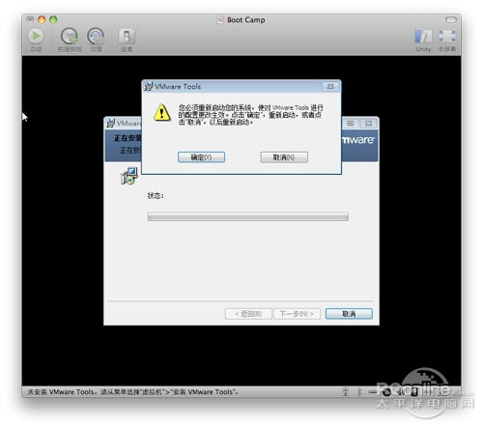Click the status bar VMware Tools install message

point(132,392)
